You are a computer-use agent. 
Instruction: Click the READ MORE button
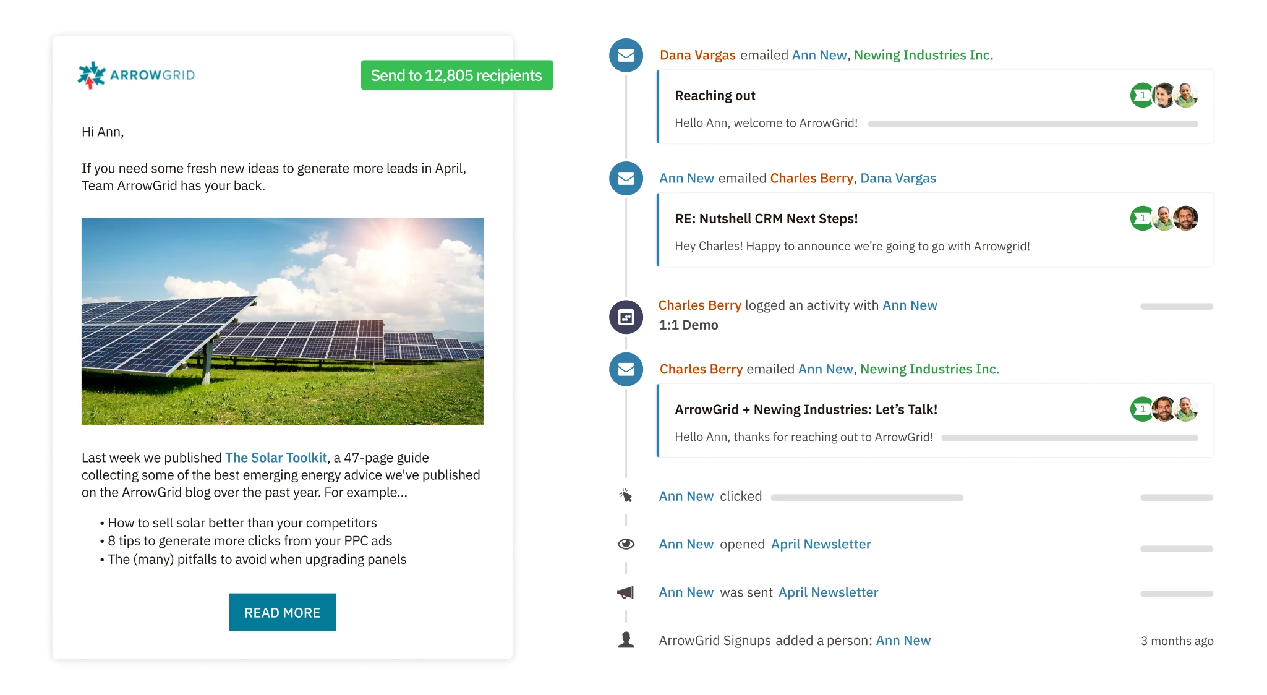coord(282,612)
